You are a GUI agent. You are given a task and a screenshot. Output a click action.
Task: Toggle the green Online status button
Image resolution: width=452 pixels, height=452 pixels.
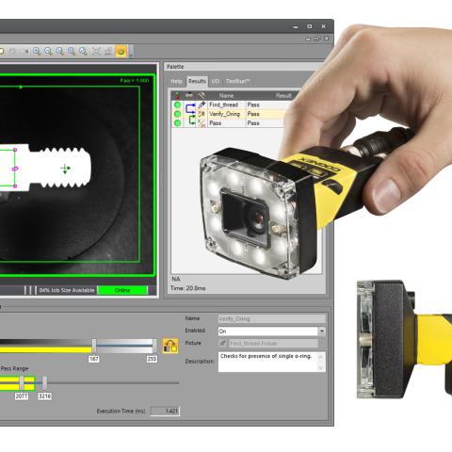122,290
